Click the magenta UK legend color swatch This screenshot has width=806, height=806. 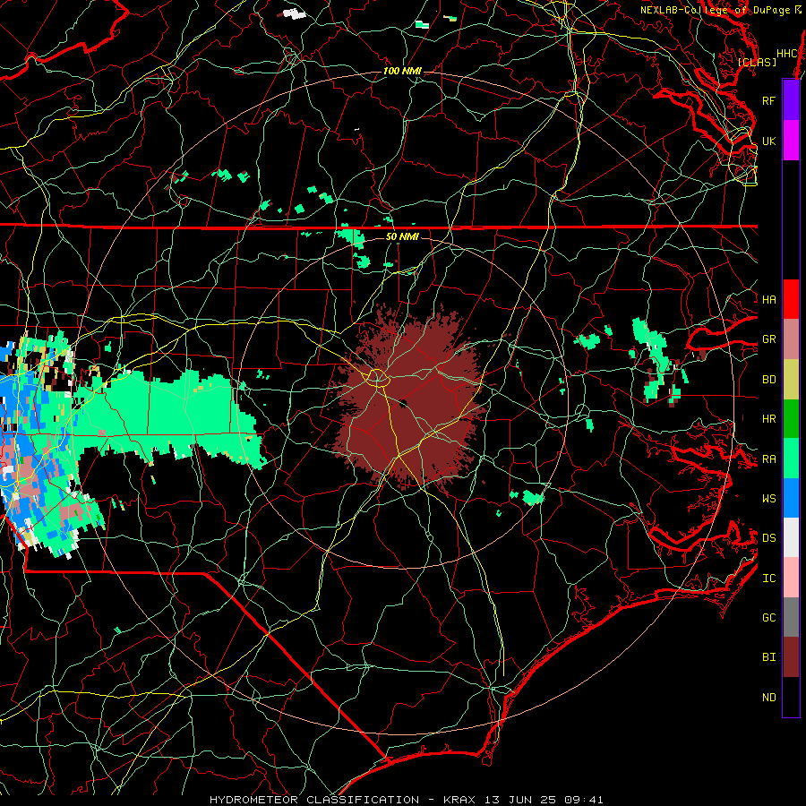click(x=791, y=141)
